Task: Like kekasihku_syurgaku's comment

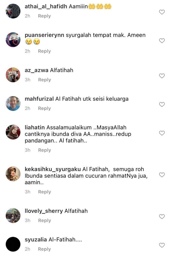Action: (x=162, y=175)
